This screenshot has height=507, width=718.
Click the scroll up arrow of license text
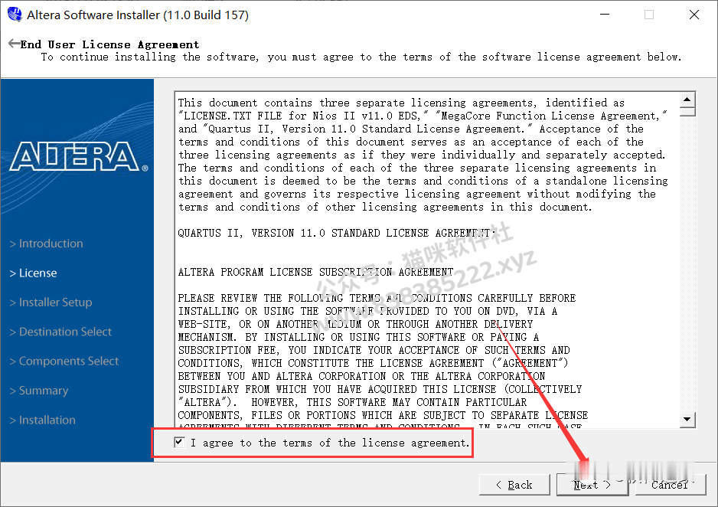[687, 100]
